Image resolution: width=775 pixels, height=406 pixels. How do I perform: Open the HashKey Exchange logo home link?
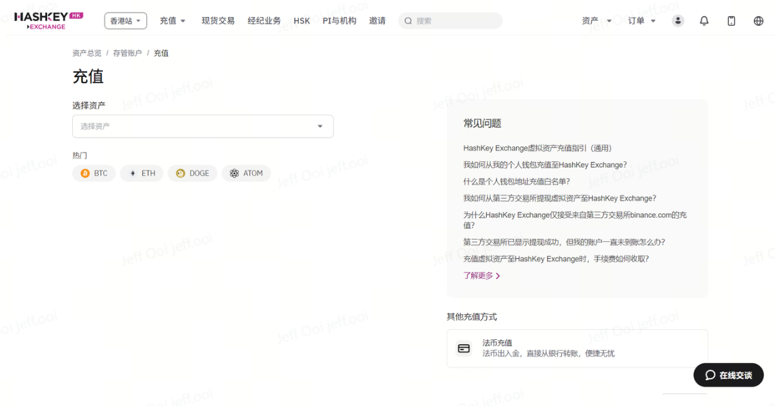[48, 20]
